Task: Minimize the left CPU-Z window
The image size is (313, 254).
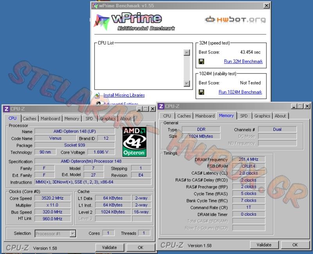Action: (x=140, y=109)
